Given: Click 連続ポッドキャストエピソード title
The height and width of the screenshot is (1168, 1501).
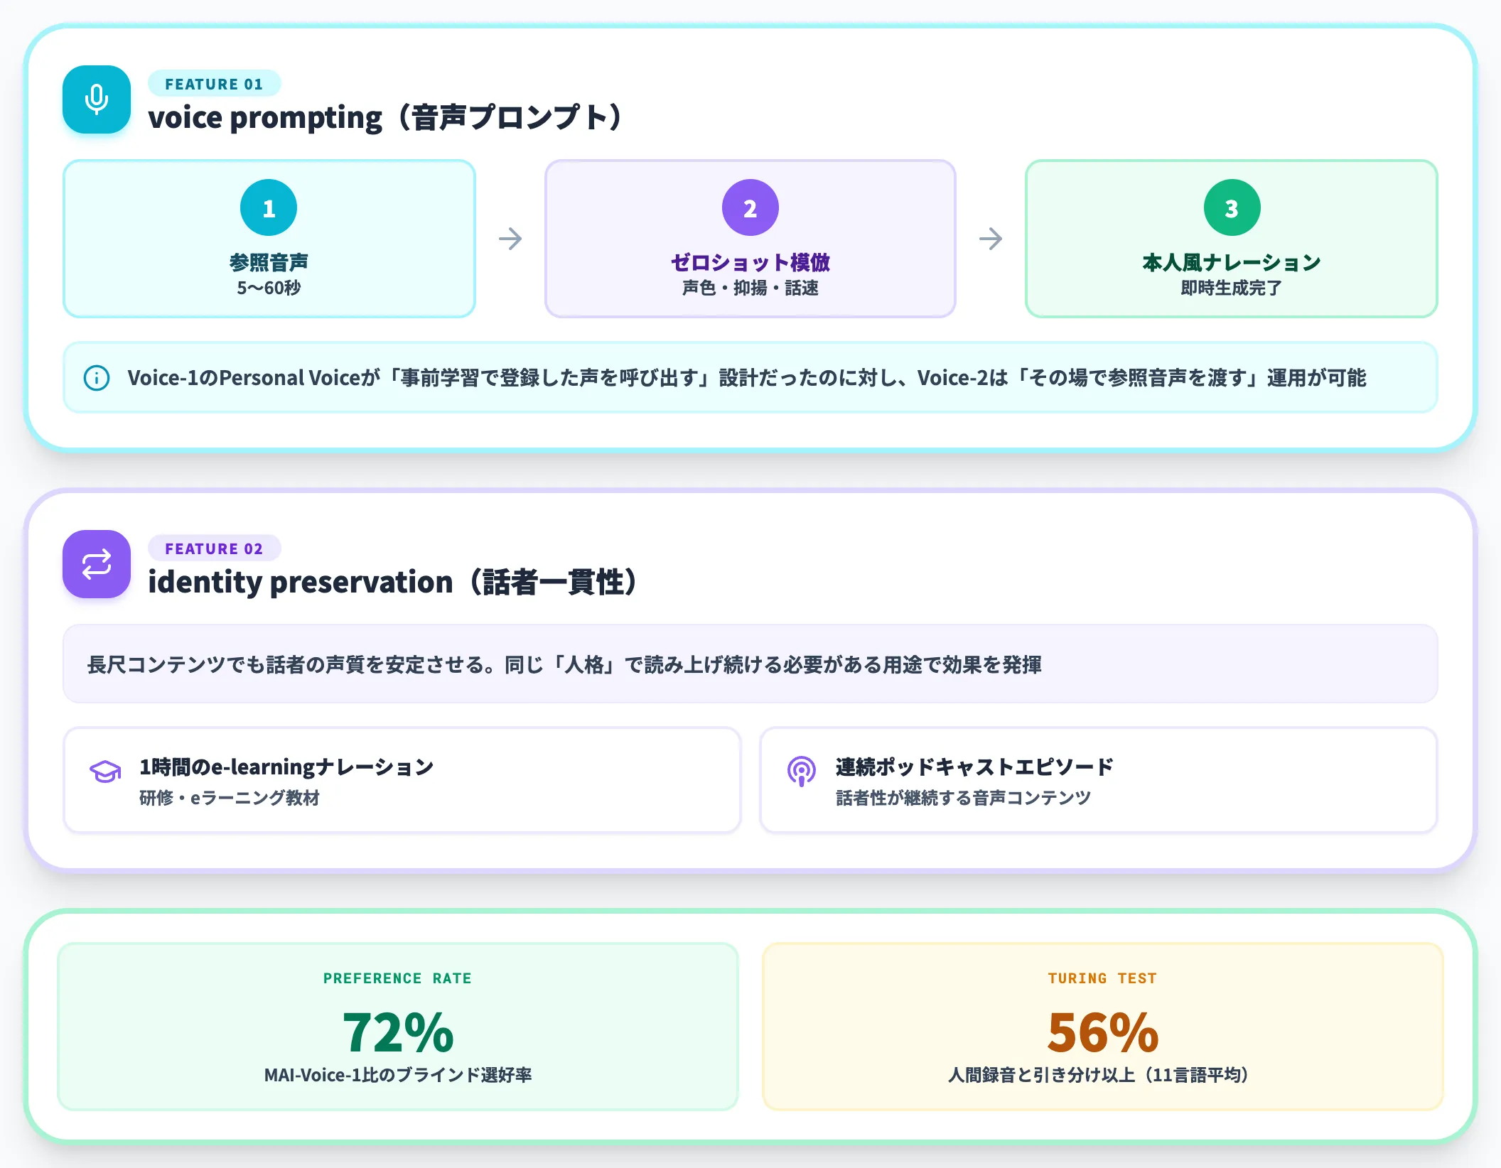Looking at the screenshot, I should 974,767.
